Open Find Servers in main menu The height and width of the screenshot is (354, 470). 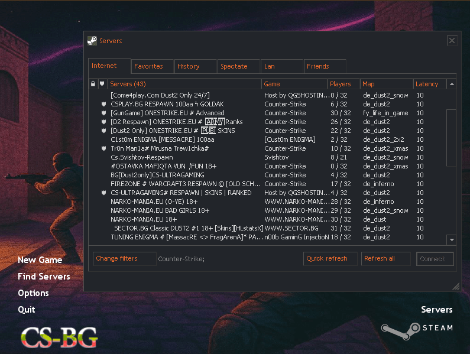point(44,277)
